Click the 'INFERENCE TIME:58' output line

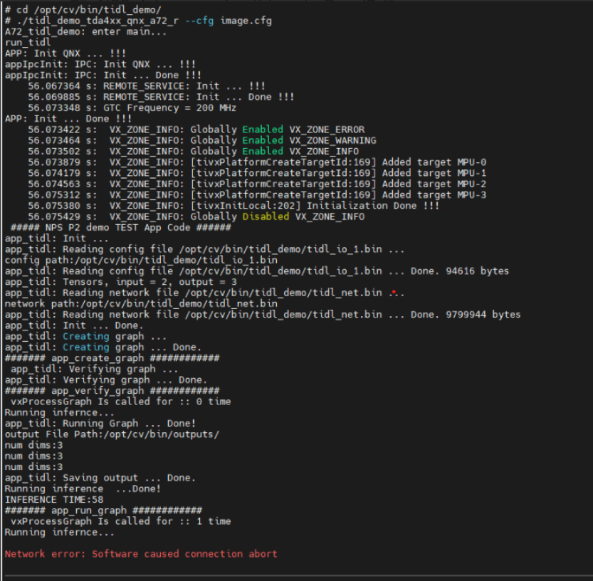[54, 499]
